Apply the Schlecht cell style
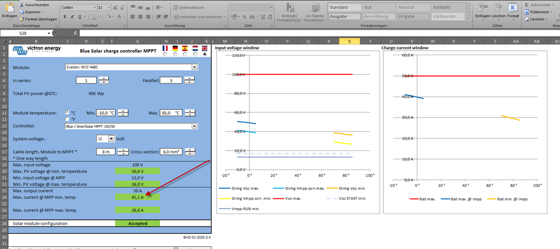The image size is (560, 249). point(448,7)
